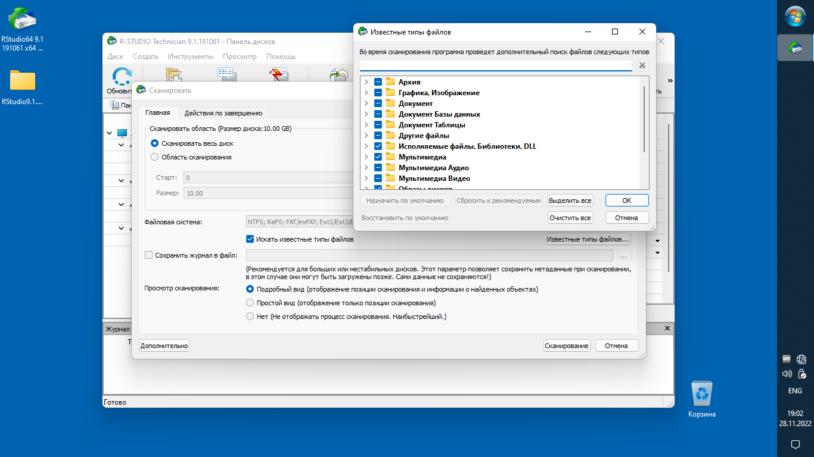Image resolution: width=814 pixels, height=457 pixels.
Task: Click the R-Studio taskbar icon
Action: coord(795,48)
